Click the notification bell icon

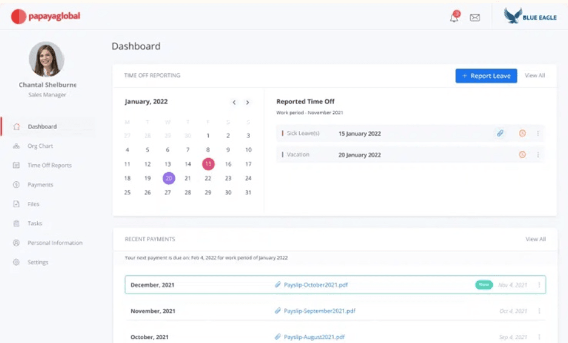455,18
